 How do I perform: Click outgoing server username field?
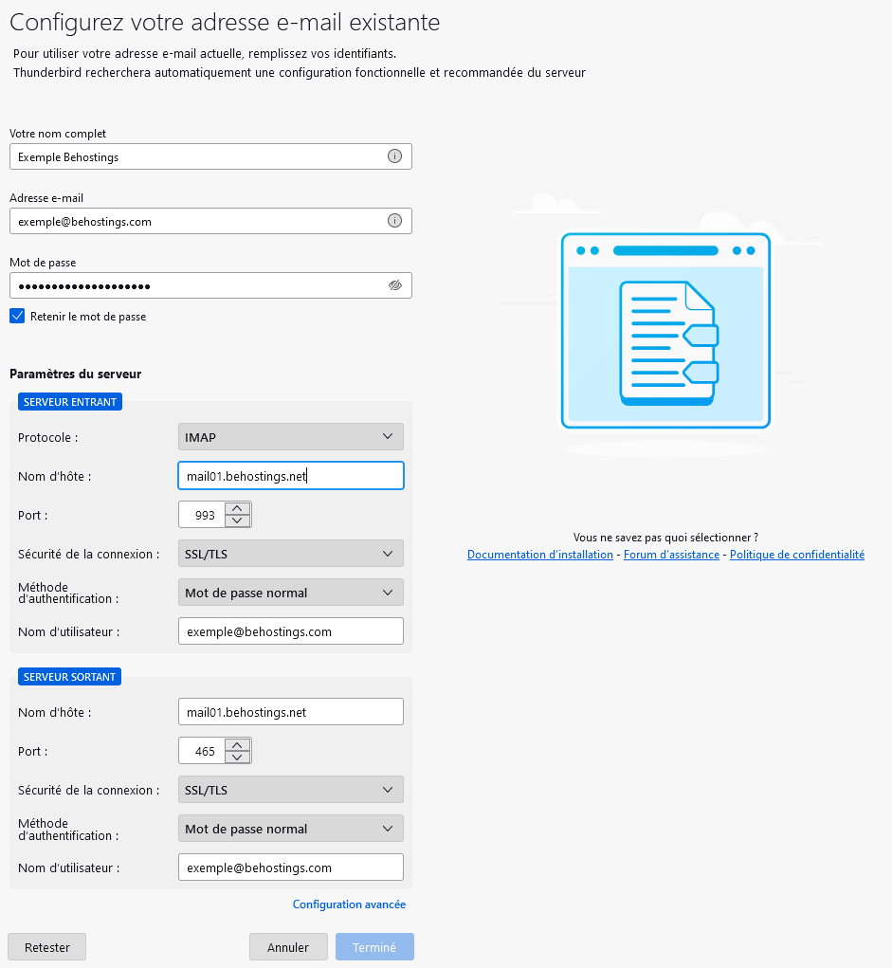291,868
